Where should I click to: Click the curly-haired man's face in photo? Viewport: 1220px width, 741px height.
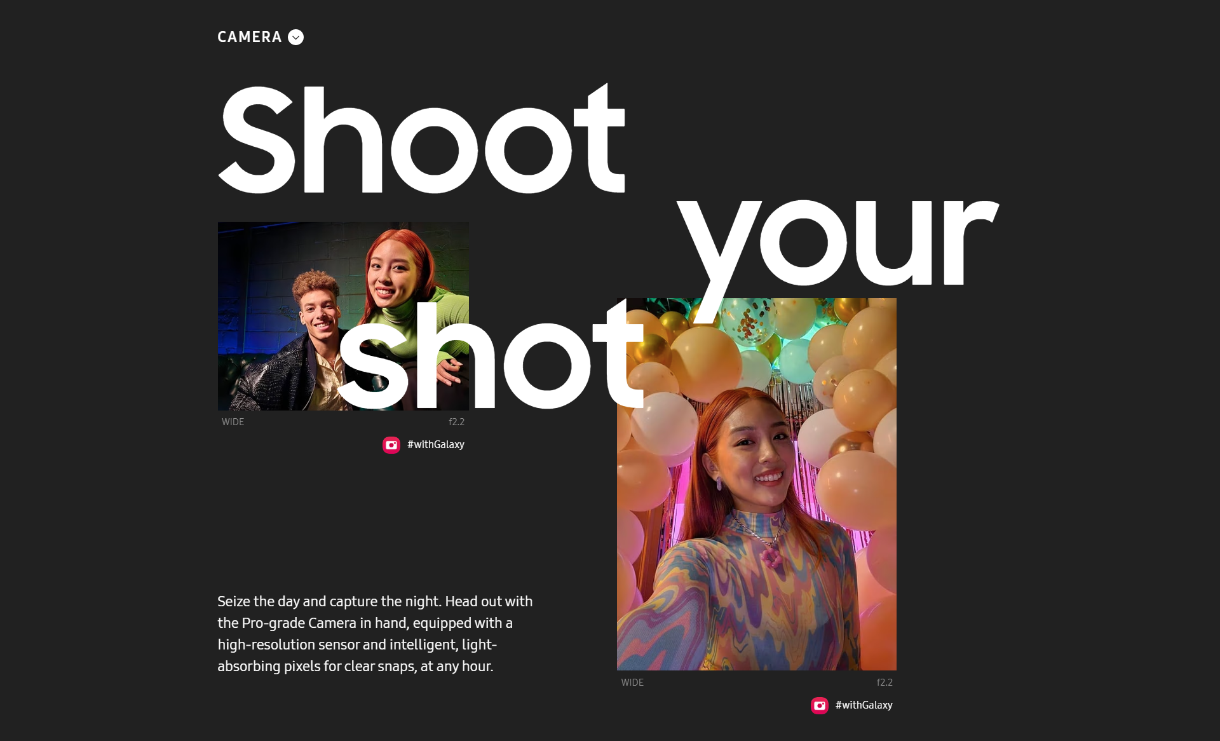pos(320,315)
